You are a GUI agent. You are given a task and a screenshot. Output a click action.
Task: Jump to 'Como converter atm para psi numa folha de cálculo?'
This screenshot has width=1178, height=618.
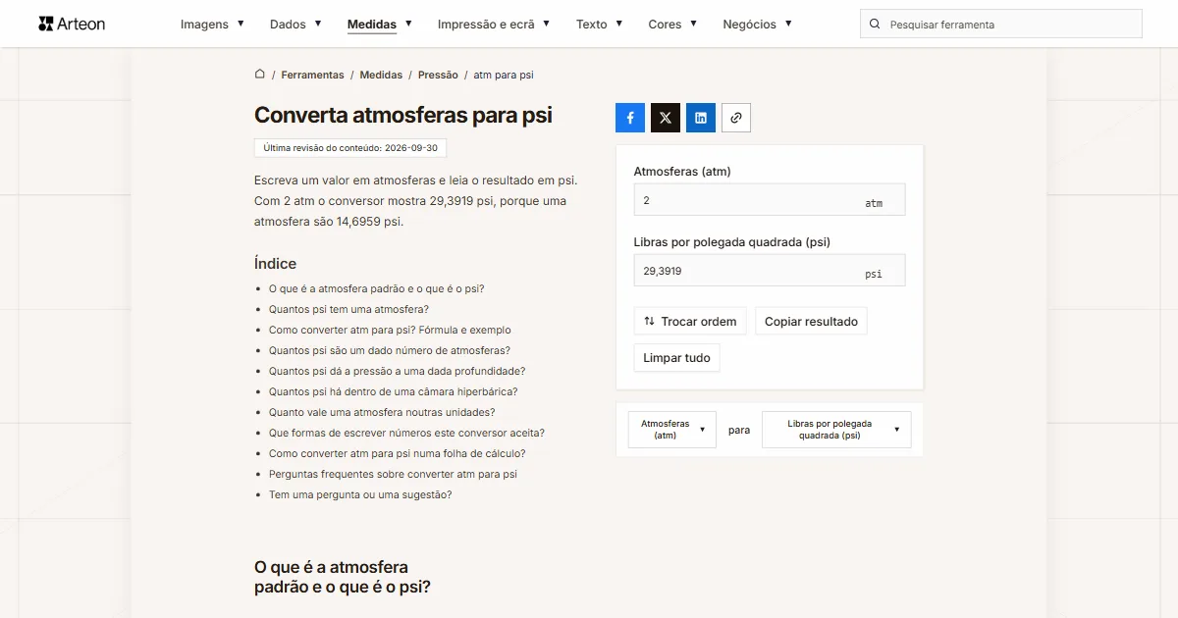(398, 454)
